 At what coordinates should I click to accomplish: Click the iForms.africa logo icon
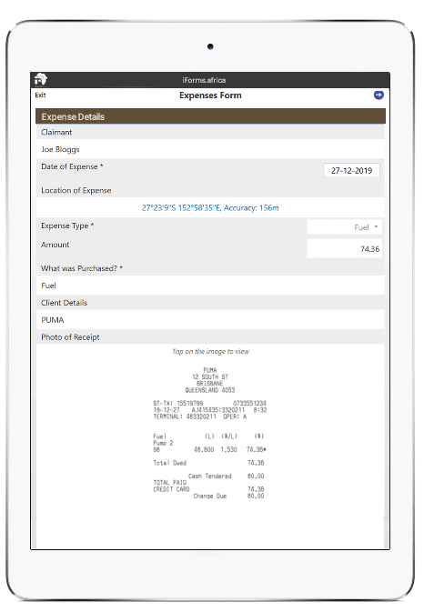click(41, 79)
